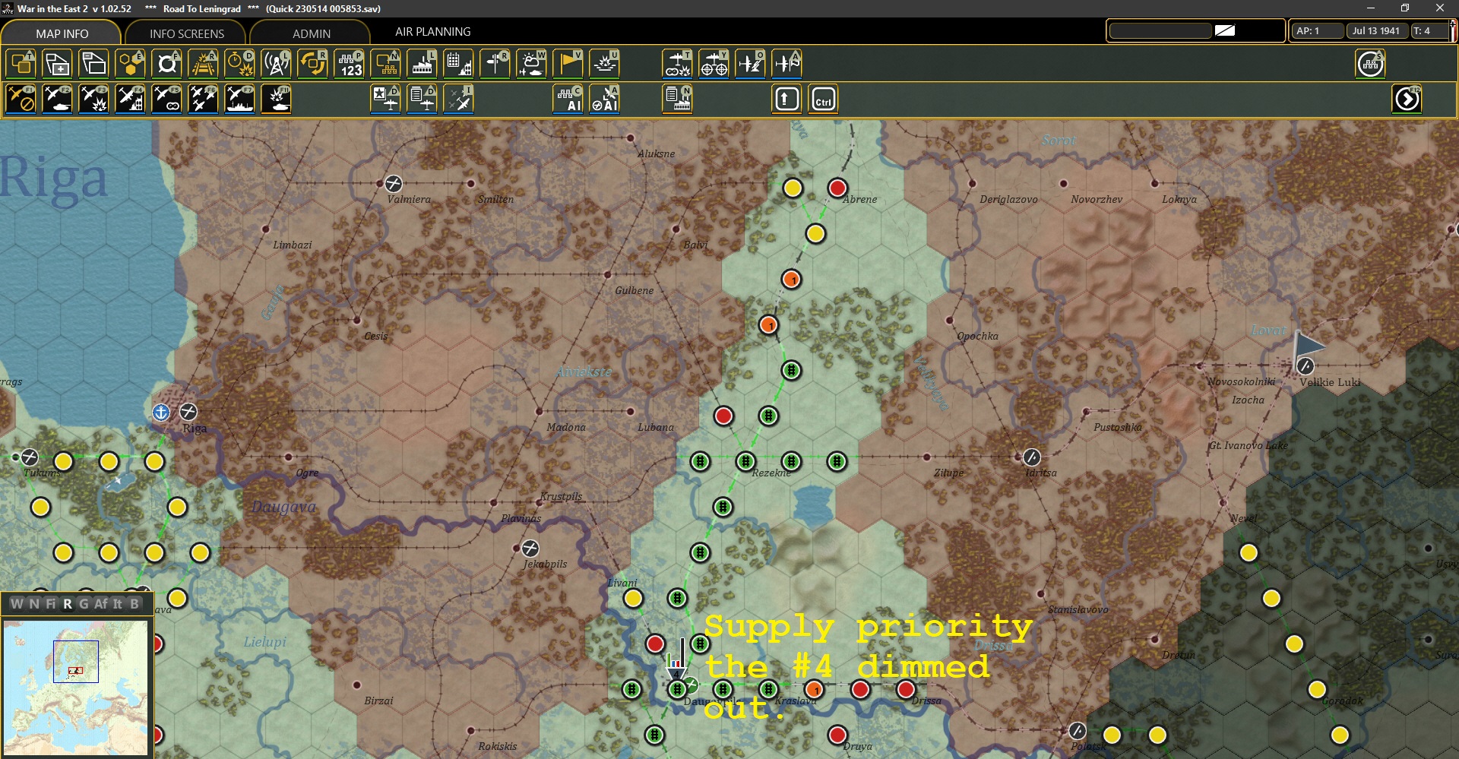
Task: Select the G minimap filter
Action: (x=84, y=604)
